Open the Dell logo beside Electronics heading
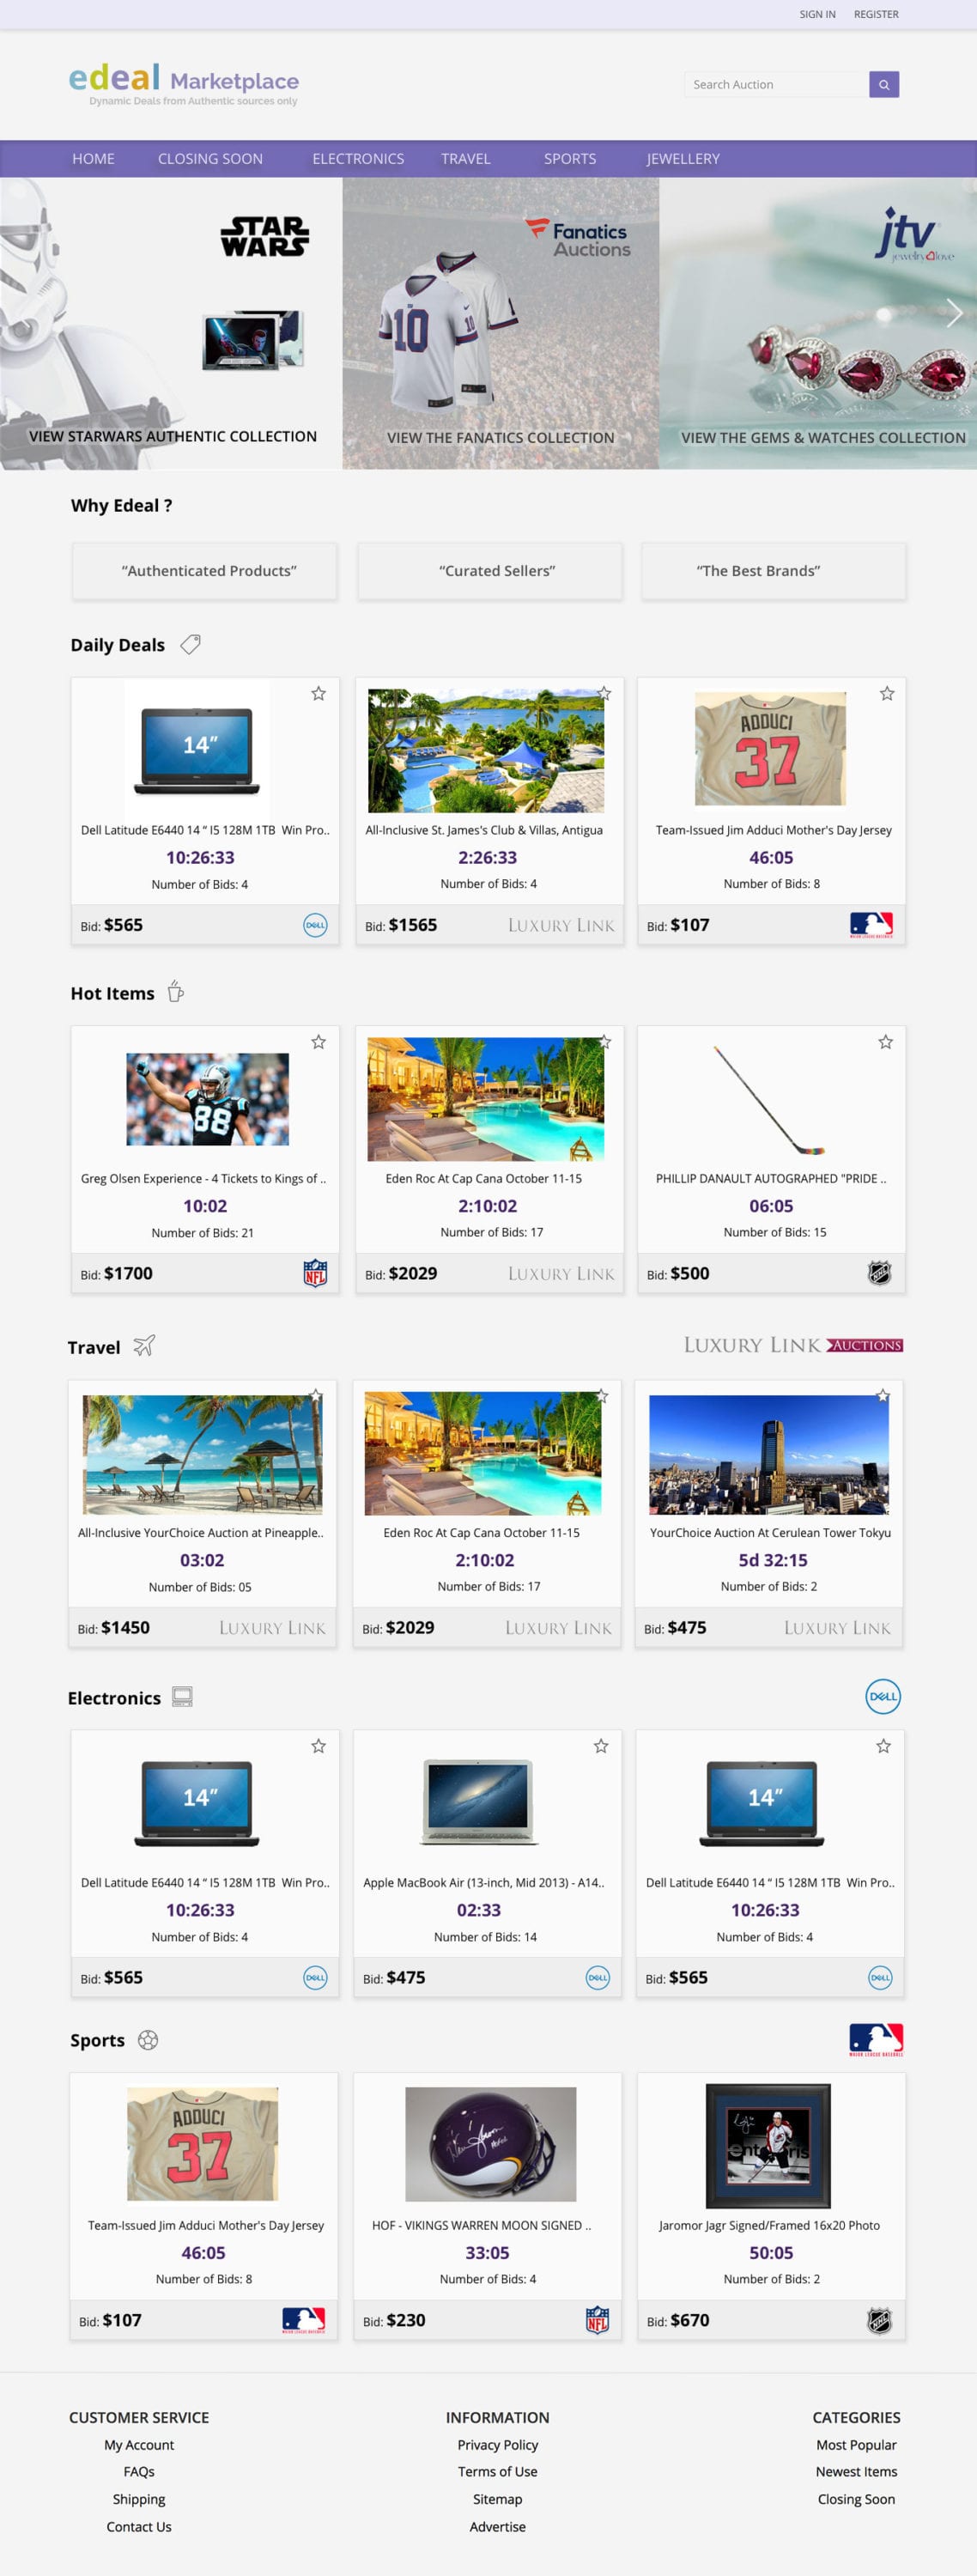977x2576 pixels. [x=883, y=1696]
